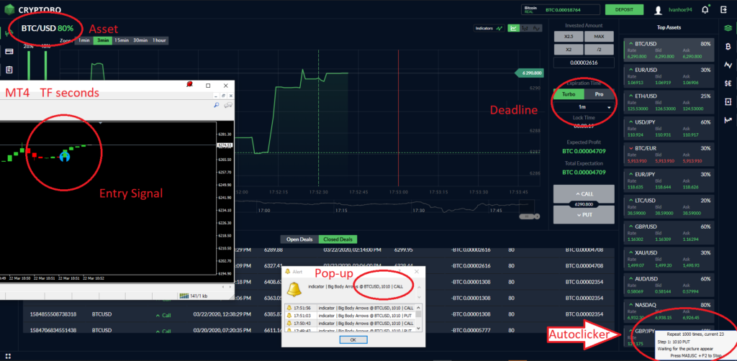Click the magnifier search icon in MT4 window
The height and width of the screenshot is (361, 737).
(215, 105)
